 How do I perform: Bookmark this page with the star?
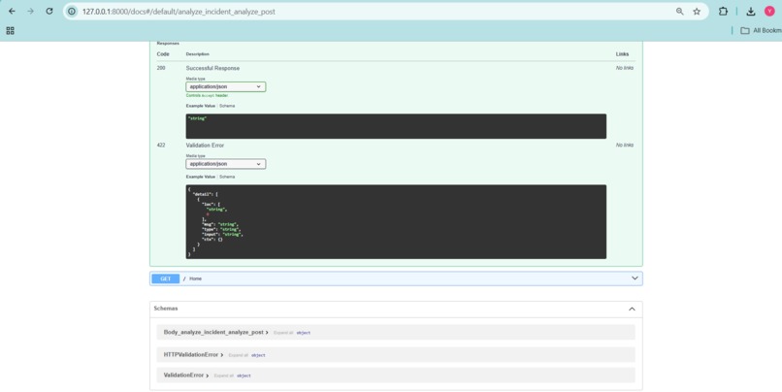click(697, 11)
